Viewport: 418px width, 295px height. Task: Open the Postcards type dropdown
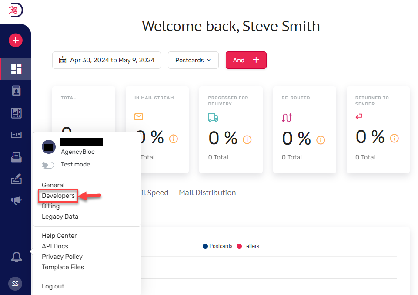[193, 60]
